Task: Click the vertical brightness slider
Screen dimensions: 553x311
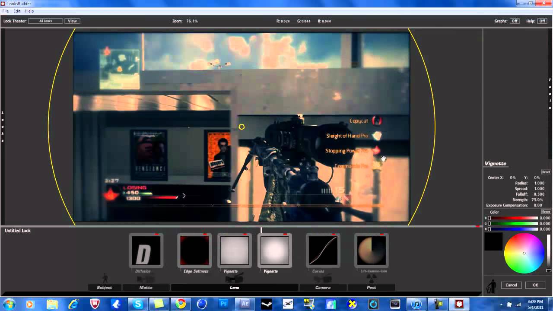Action: coord(549,253)
